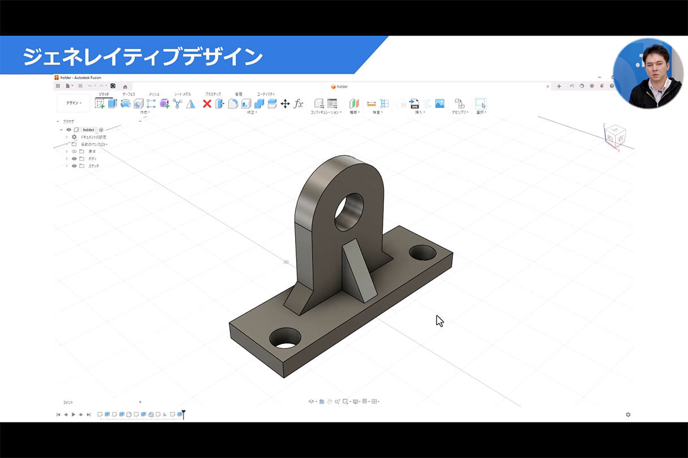
Task: Jump to timeline beginning
Action: pos(58,414)
